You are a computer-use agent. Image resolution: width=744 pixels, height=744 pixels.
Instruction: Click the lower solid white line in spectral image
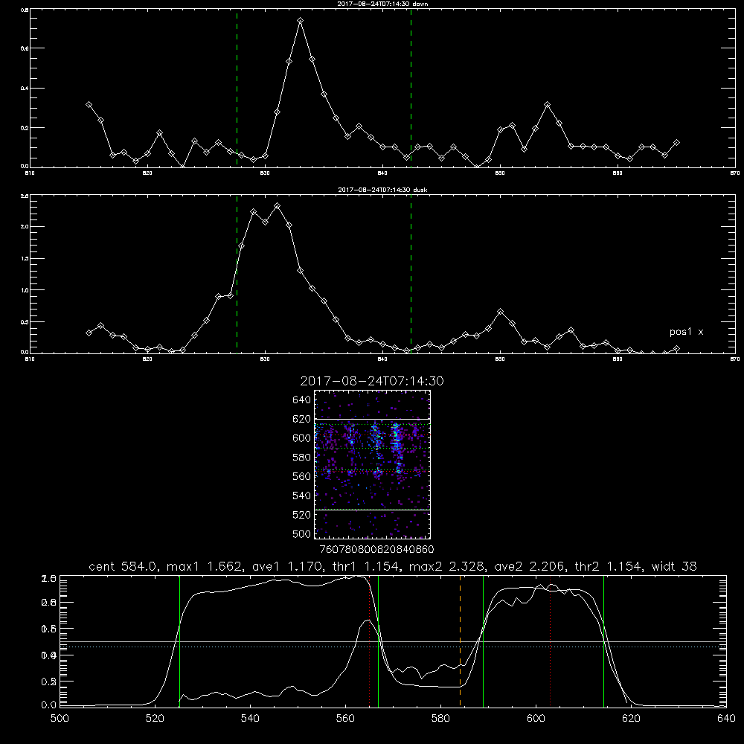tap(373, 510)
